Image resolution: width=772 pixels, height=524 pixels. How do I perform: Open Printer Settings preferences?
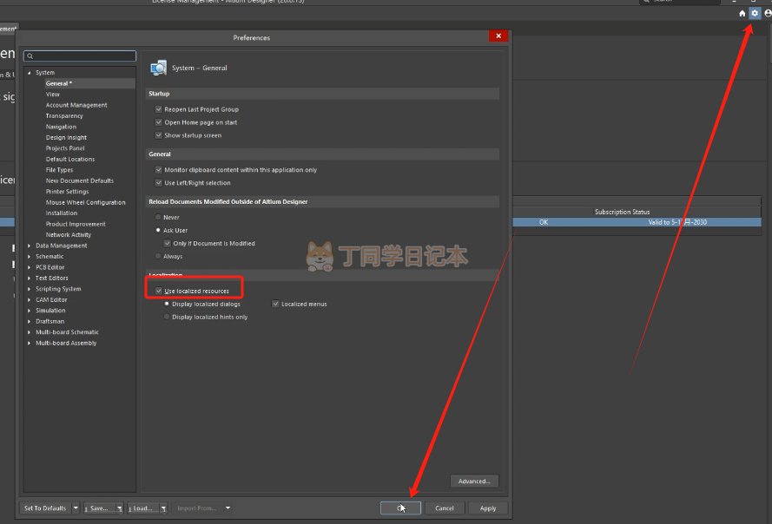67,192
